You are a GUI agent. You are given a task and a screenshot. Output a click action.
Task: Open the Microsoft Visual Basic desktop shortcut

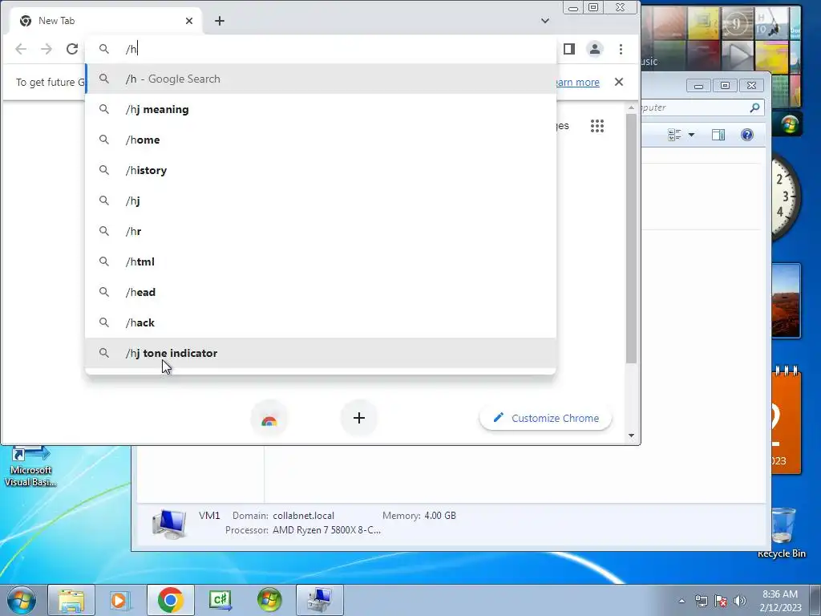tap(30, 466)
